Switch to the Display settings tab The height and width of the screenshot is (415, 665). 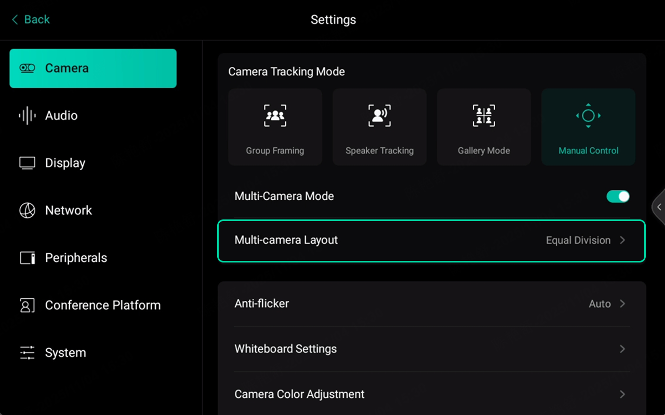click(64, 162)
